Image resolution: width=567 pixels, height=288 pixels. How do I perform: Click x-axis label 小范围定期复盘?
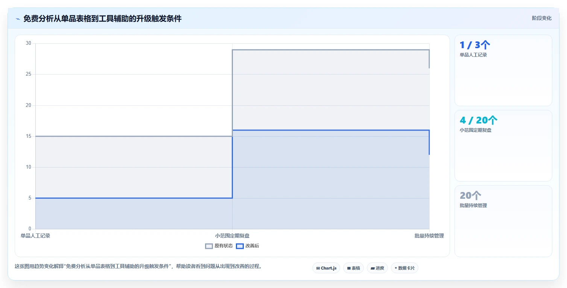pyautogui.click(x=232, y=236)
